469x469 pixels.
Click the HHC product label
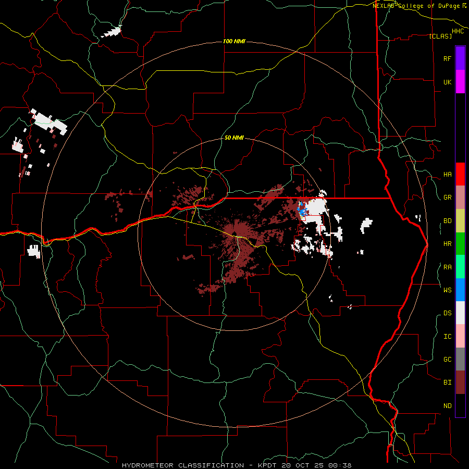458,31
